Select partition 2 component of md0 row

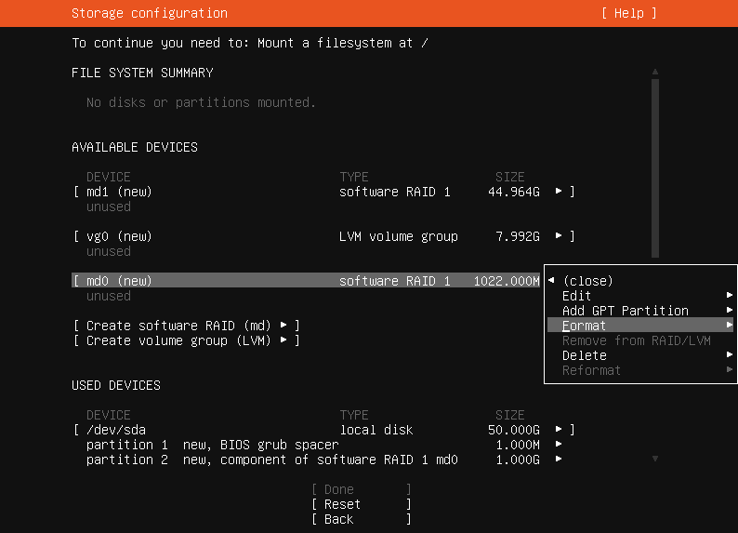324,460
